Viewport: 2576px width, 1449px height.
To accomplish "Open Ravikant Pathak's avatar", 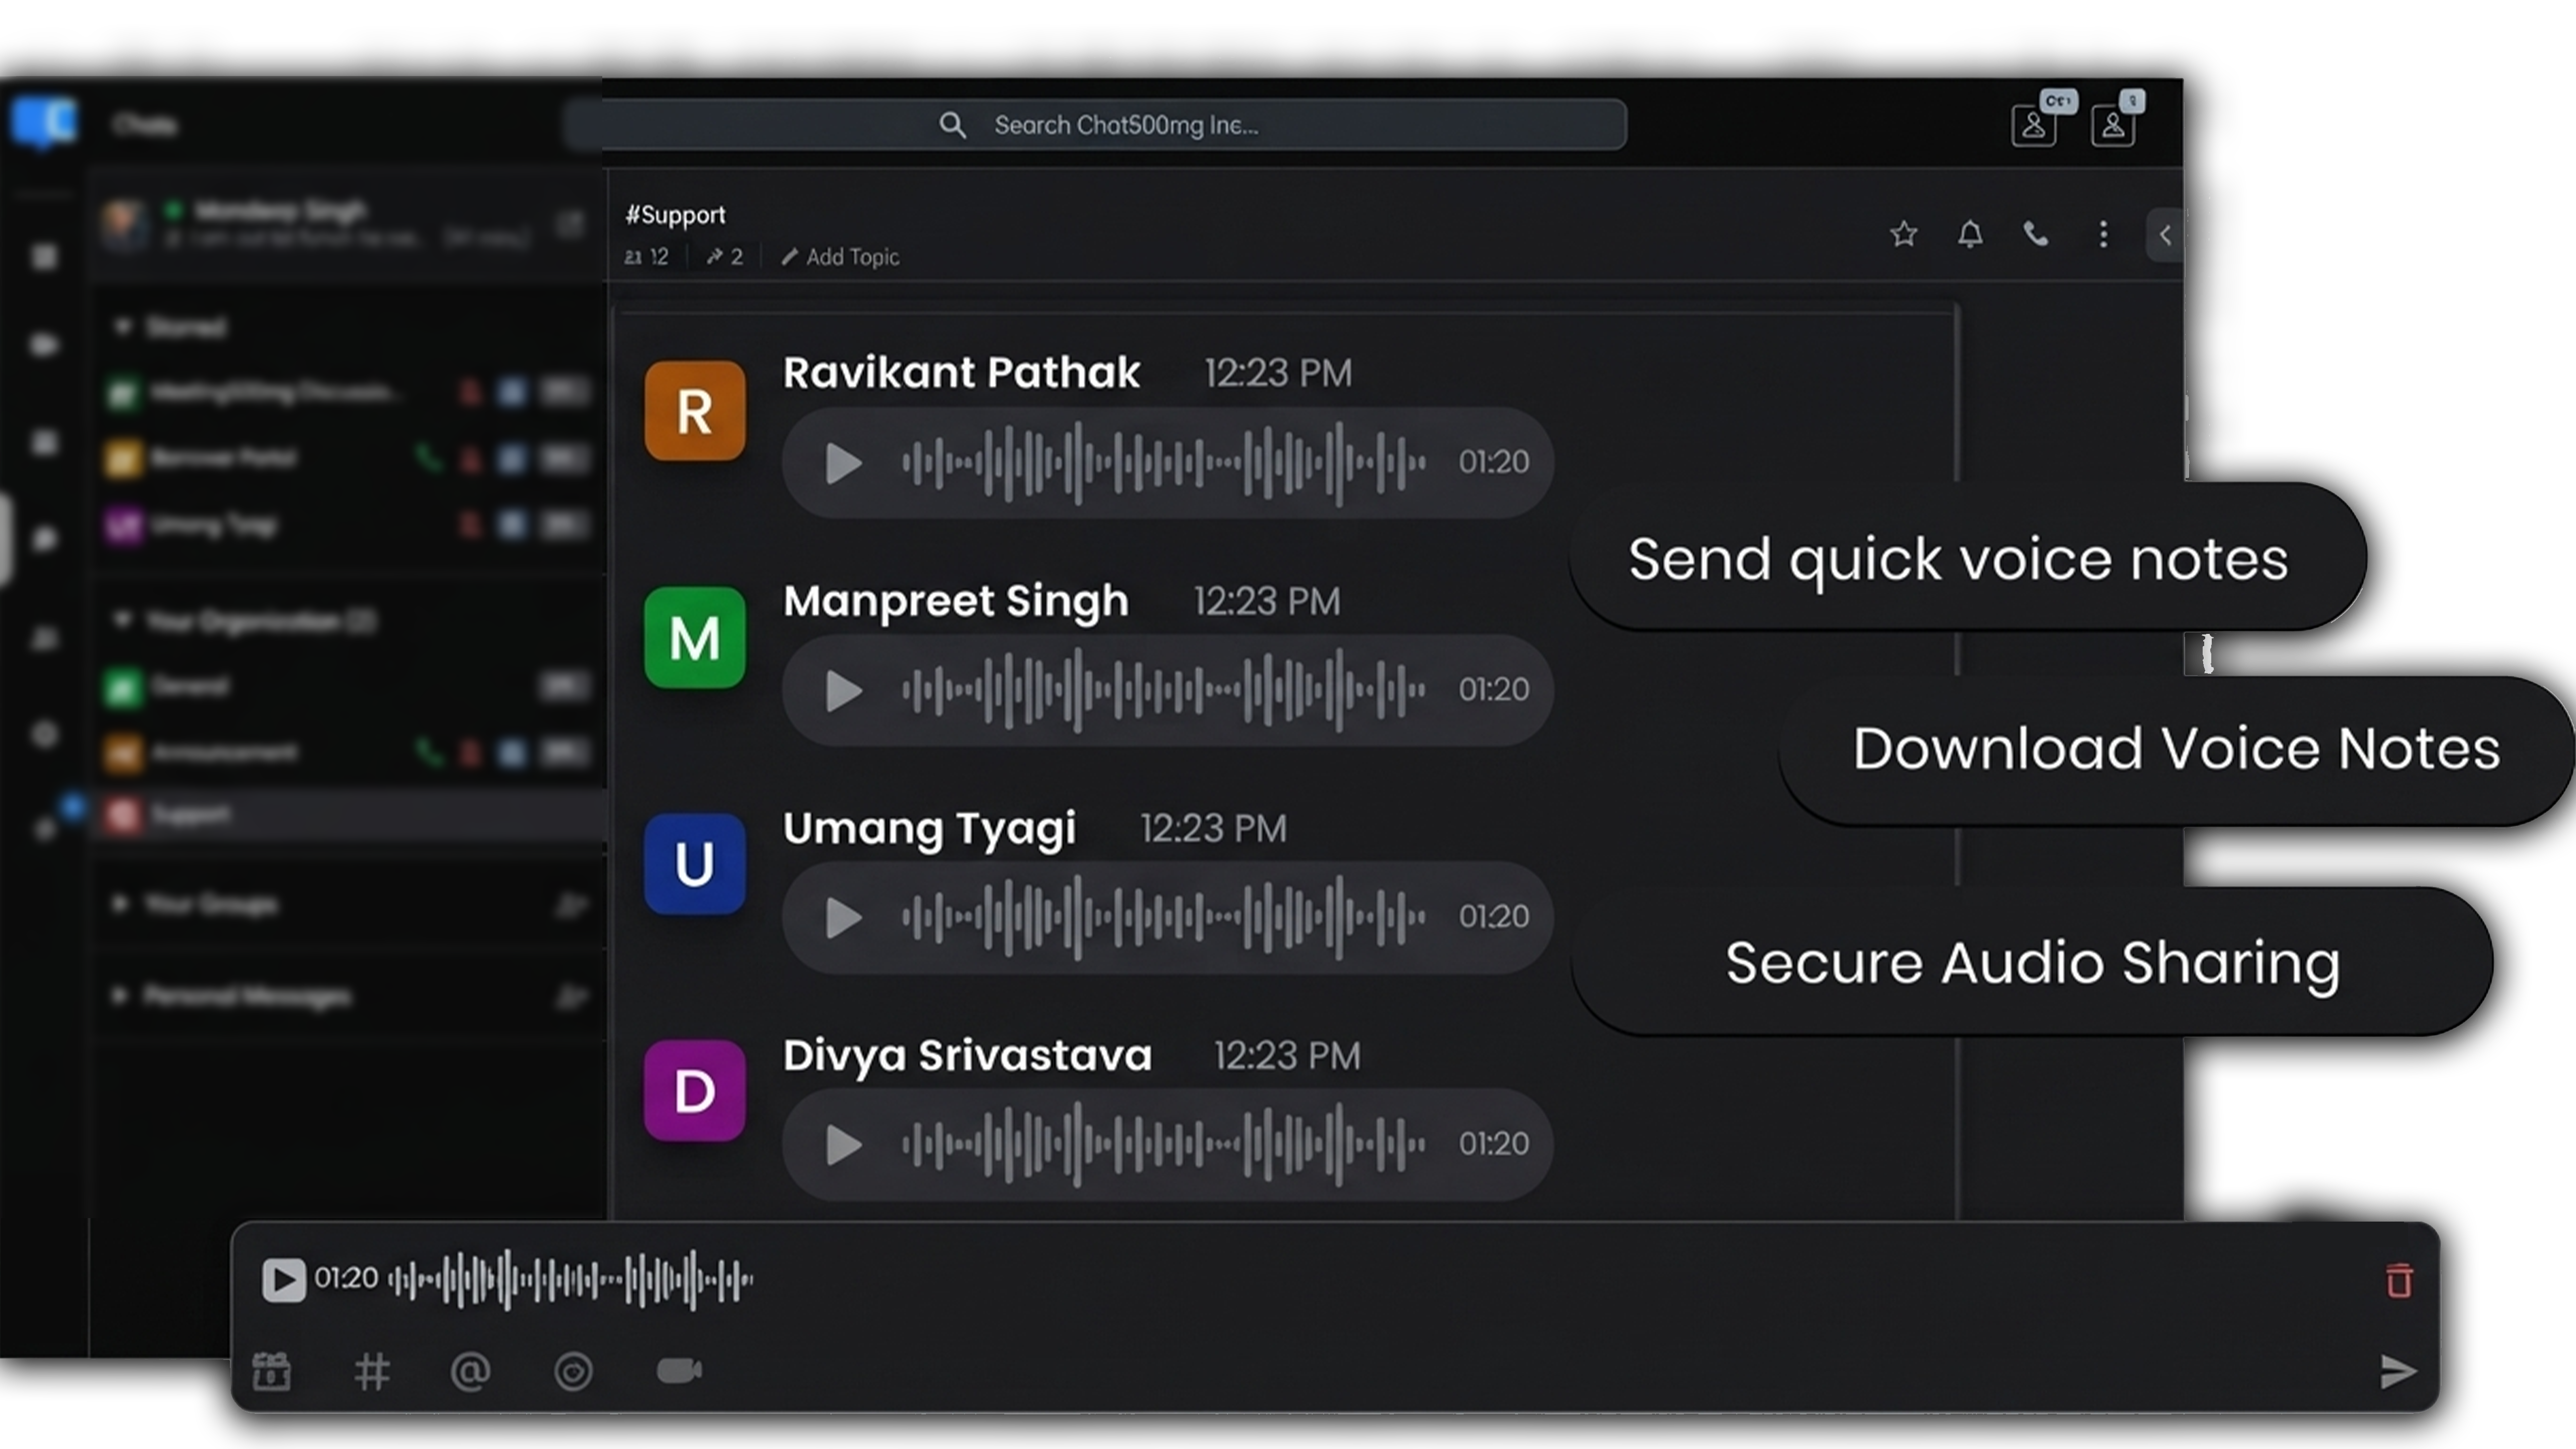I will pos(694,411).
